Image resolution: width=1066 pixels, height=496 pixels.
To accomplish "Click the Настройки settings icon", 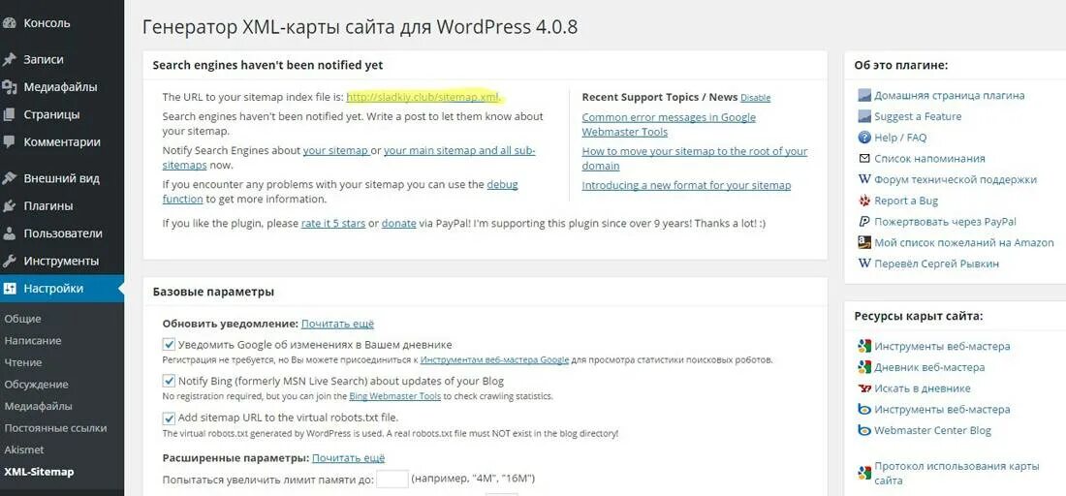I will [x=9, y=289].
